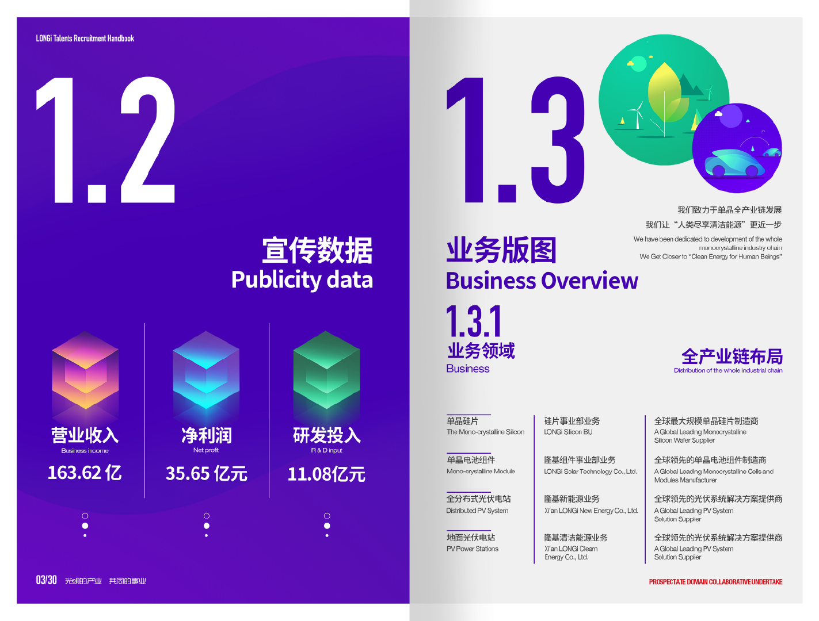Click the dot indicator below 35.65 亿元
Viewport: 819px width, 621px height.
point(207,526)
